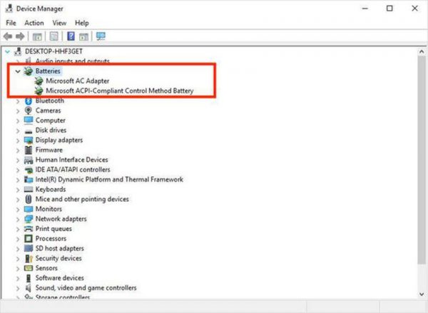Expand the Network adapters node
428x313 pixels.
click(x=18, y=219)
